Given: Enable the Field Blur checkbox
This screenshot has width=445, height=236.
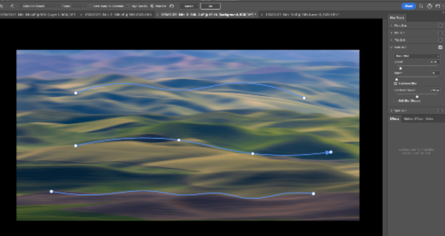Looking at the screenshot, I should [440, 26].
